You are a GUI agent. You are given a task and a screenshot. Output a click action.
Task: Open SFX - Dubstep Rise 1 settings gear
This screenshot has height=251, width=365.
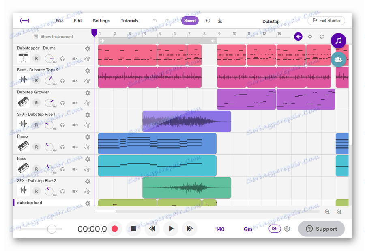tap(88, 115)
